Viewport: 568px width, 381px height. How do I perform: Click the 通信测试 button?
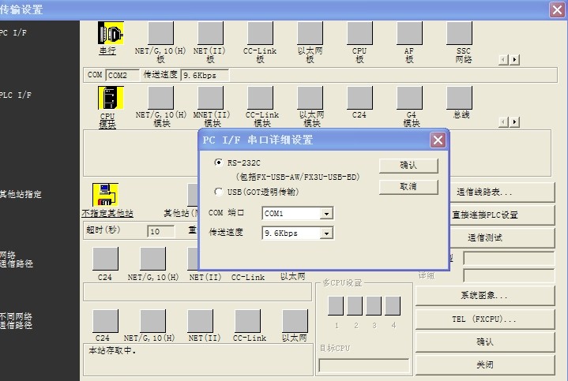pos(484,237)
